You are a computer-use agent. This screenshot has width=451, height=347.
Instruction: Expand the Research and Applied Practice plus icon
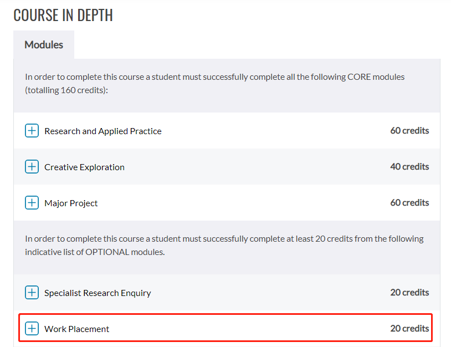[32, 131]
